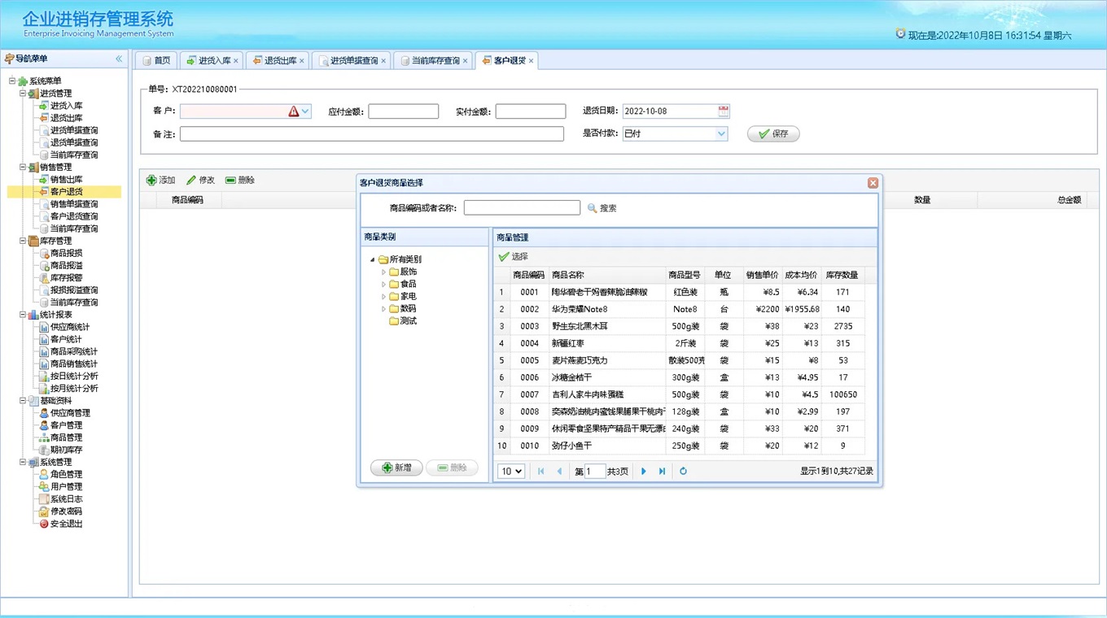Click the magnifier 搜索 button in dialog
The height and width of the screenshot is (618, 1107).
click(x=602, y=208)
